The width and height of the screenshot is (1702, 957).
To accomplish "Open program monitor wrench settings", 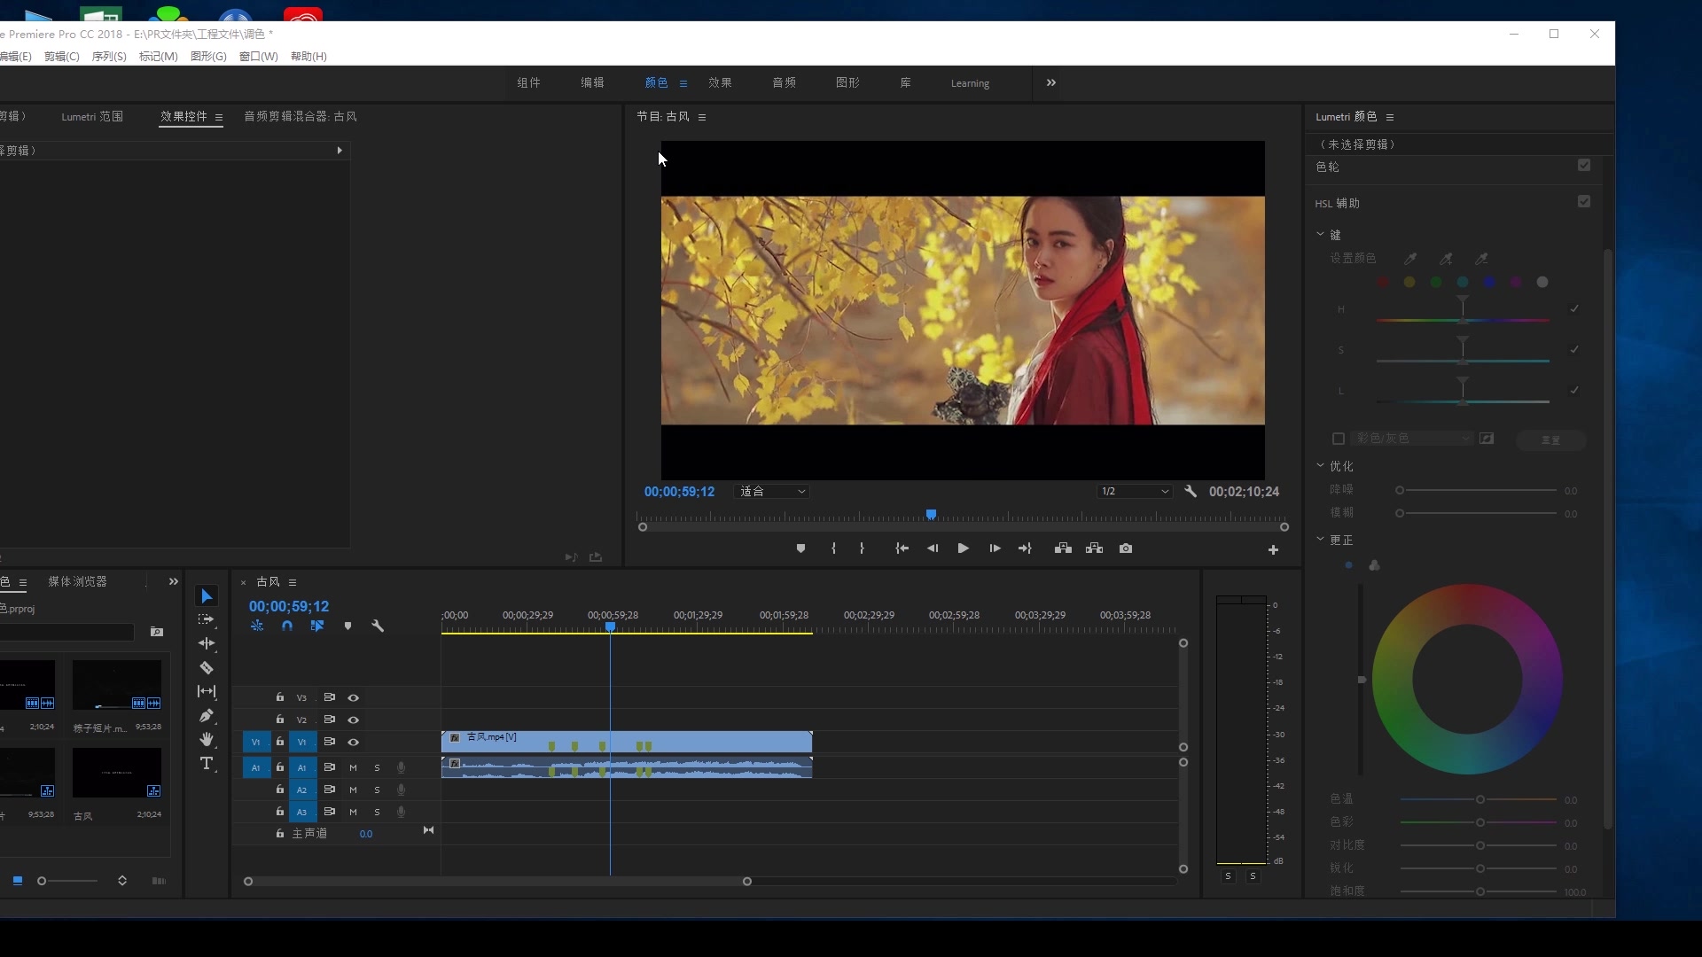I will (1191, 491).
